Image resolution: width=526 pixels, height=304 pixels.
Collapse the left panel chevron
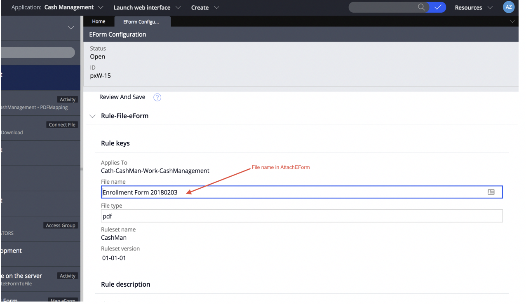71,28
